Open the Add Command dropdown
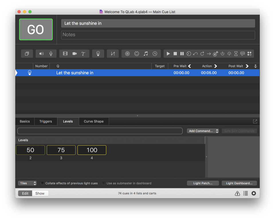The height and width of the screenshot is (220, 275). (203, 131)
